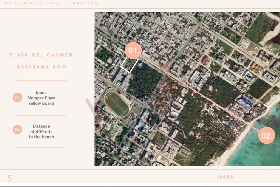Viewport: 280px width, 187px height.
Task: Select the small 01 legend circle
Action: pos(17,98)
